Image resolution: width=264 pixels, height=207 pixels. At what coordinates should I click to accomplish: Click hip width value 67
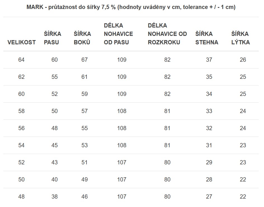click(85, 60)
